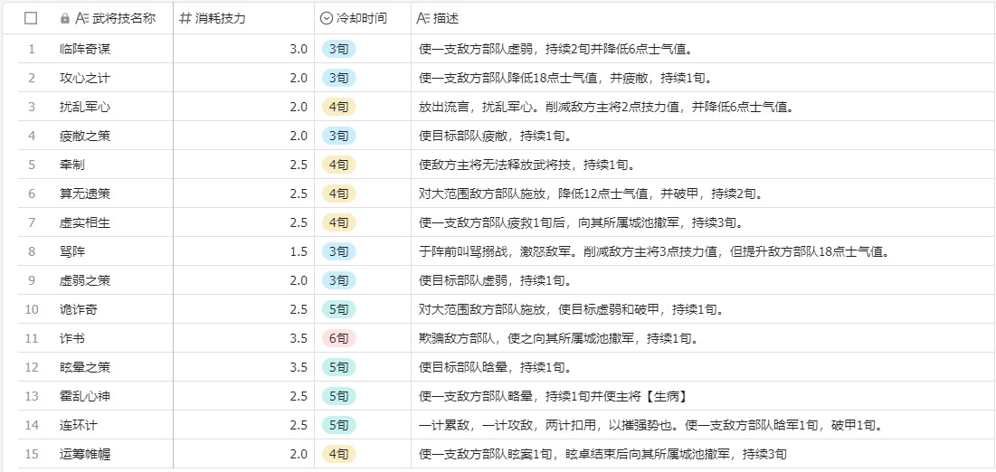
Task: Click the blue 3旬 tag for 骂阵
Action: (339, 251)
